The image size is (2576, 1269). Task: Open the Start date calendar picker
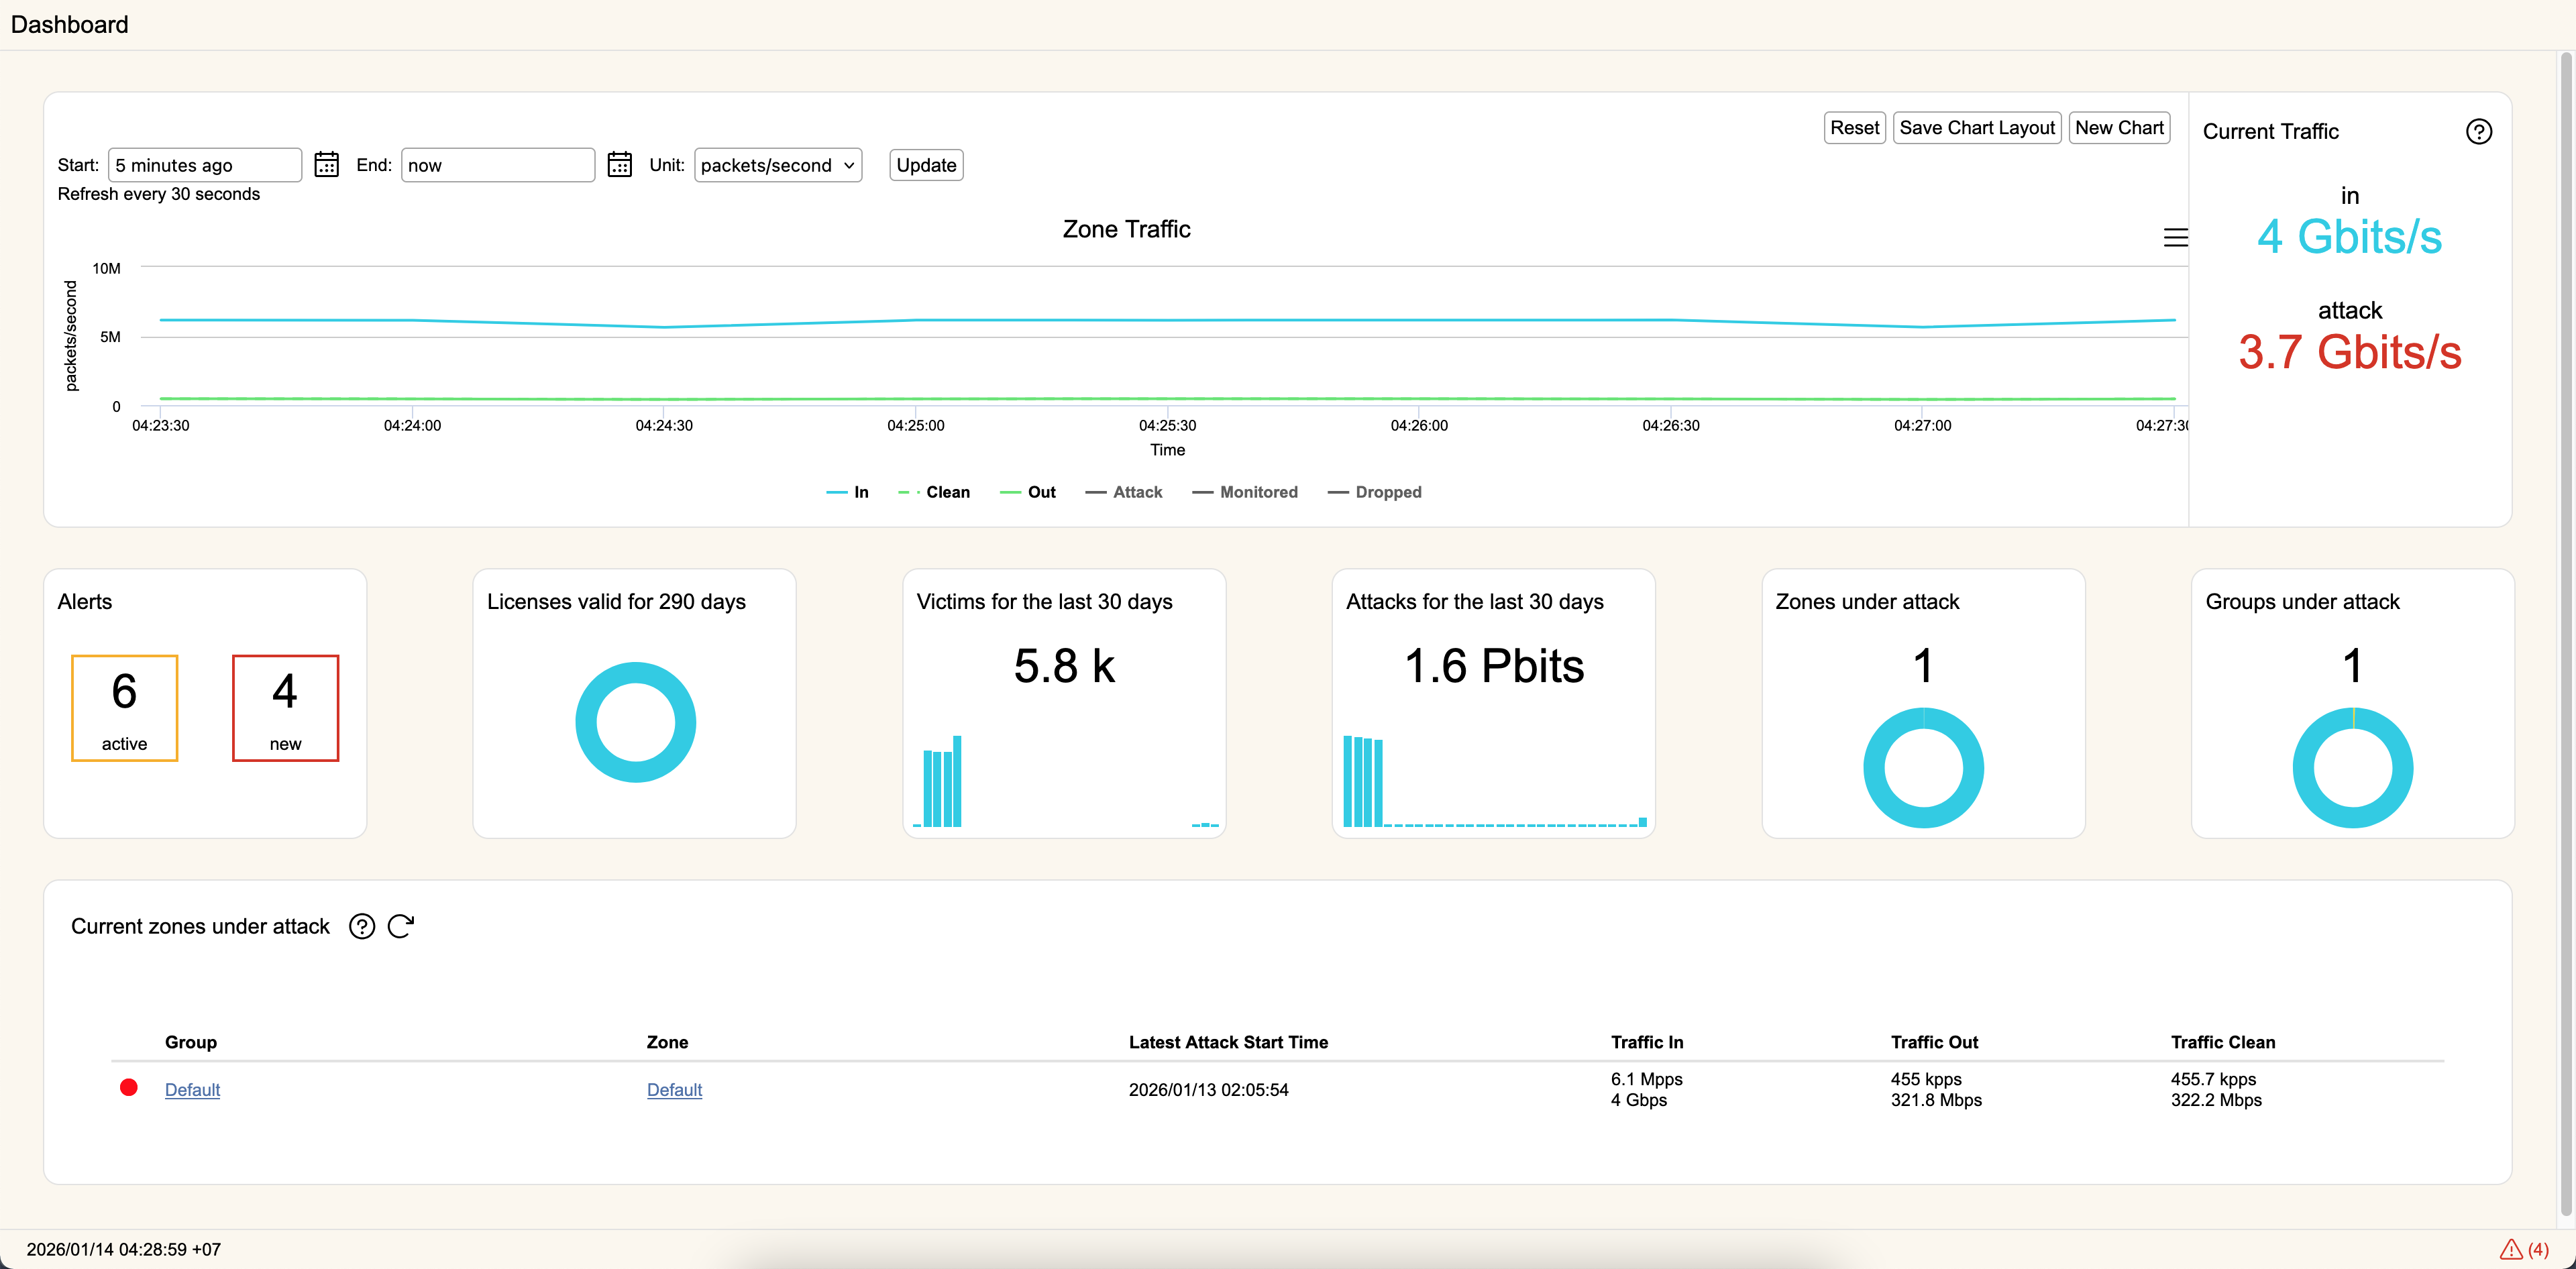click(x=326, y=165)
